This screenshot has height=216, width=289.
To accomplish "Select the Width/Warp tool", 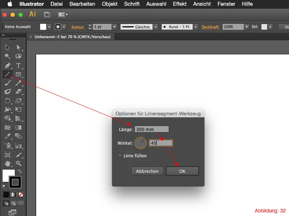I will click(x=8, y=109).
